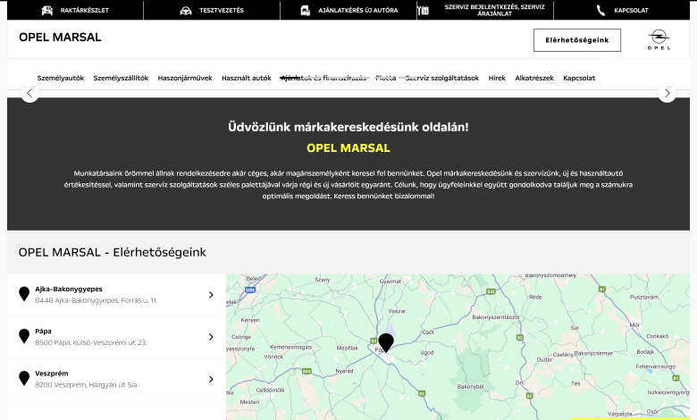Image resolution: width=697 pixels, height=420 pixels.
Task: Click the Kapcsolat phone icon
Action: 600,11
